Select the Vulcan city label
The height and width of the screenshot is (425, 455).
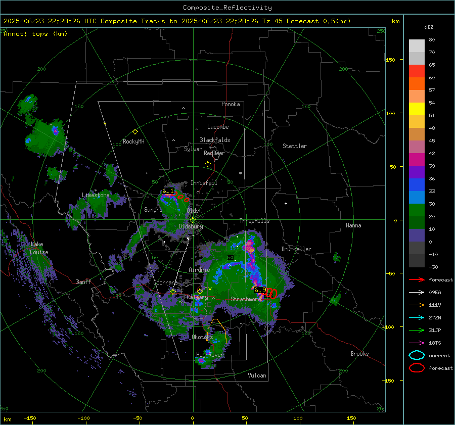pos(257,375)
